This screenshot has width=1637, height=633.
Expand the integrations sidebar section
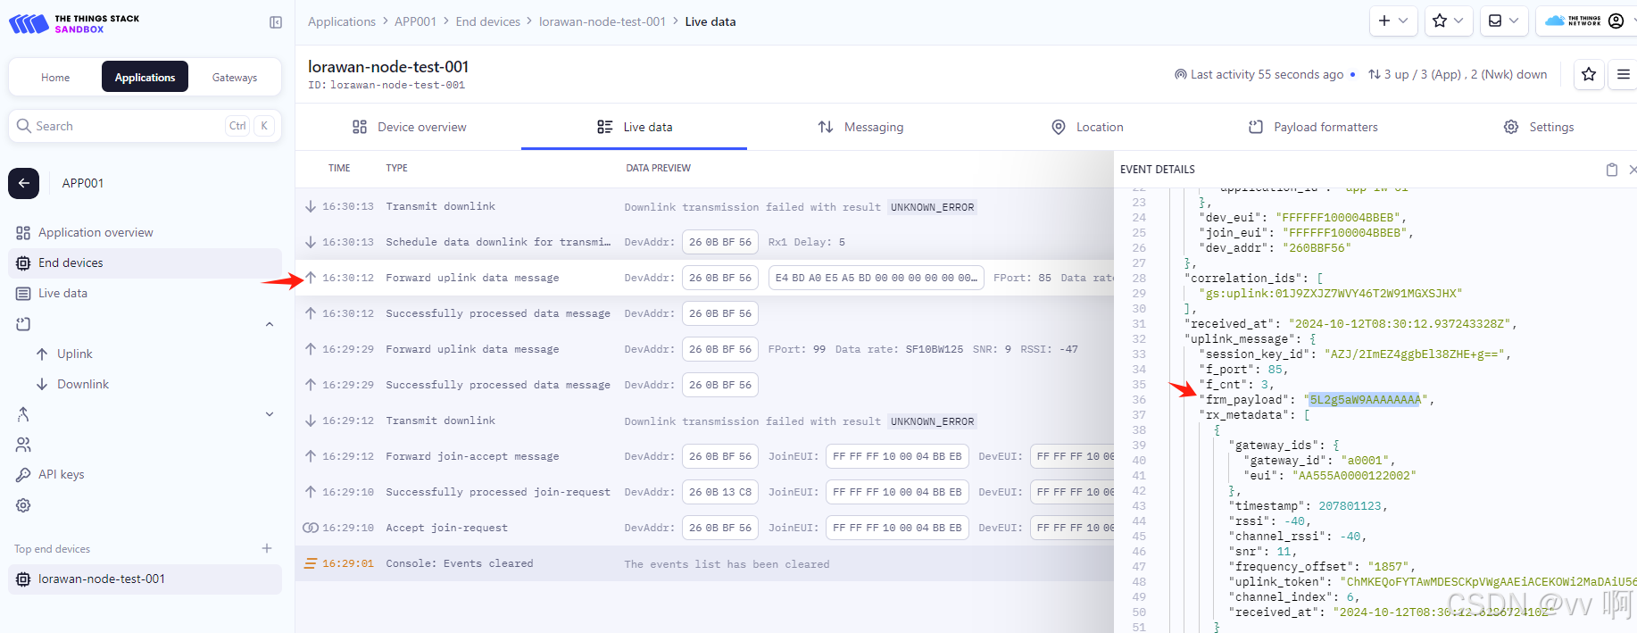coord(270,414)
